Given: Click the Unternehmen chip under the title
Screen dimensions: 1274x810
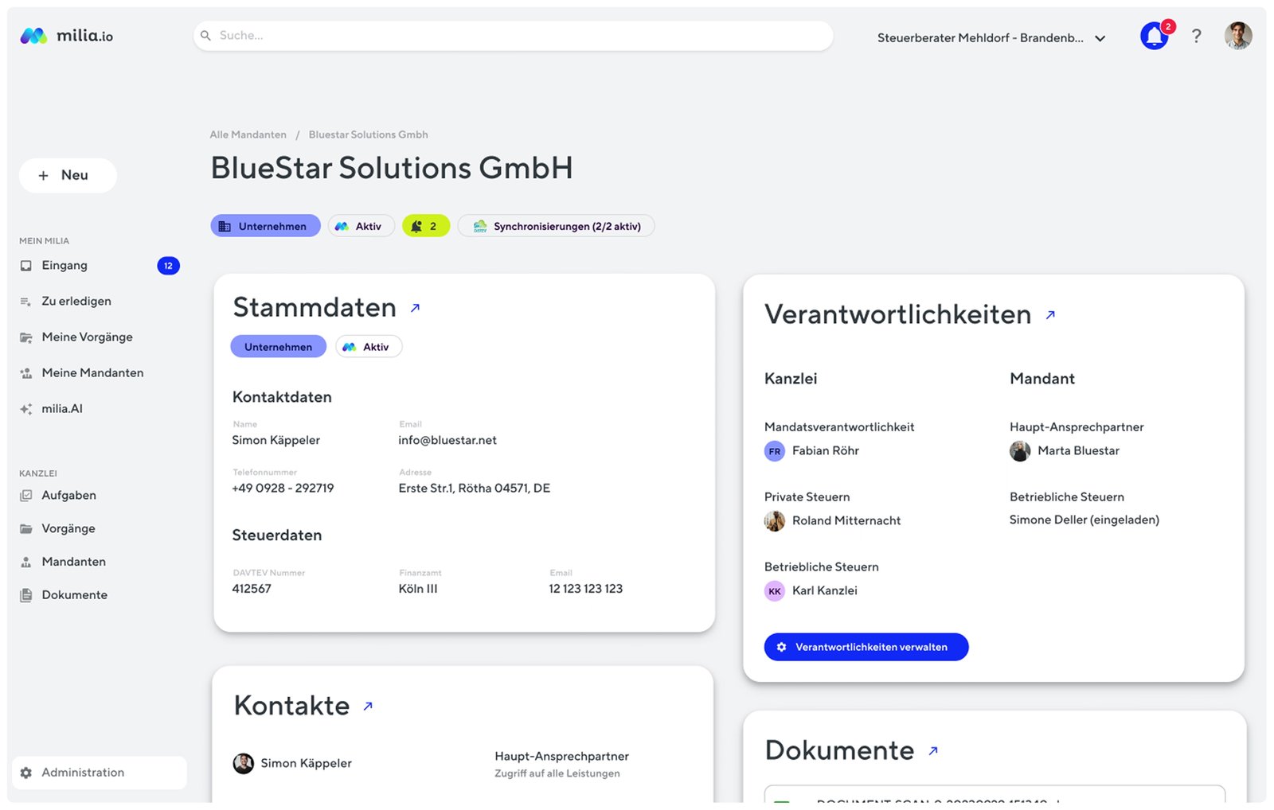Looking at the screenshot, I should click(265, 226).
